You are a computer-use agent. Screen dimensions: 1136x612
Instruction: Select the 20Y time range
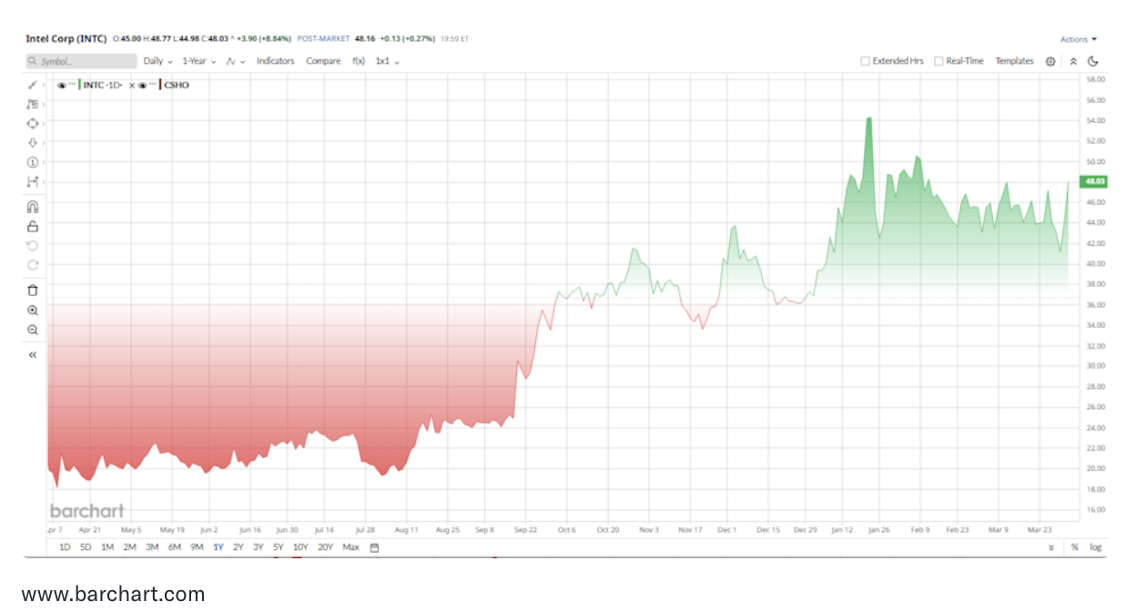point(325,547)
